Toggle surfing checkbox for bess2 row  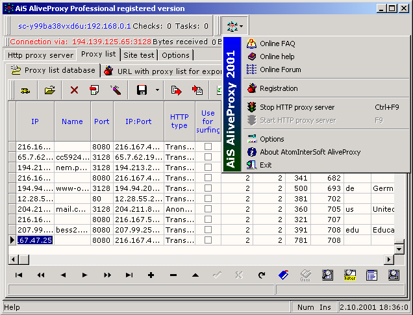pyautogui.click(x=208, y=230)
